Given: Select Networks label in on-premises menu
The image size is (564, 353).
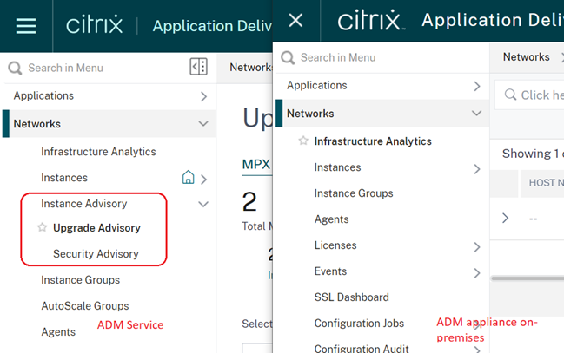Looking at the screenshot, I should (x=310, y=114).
